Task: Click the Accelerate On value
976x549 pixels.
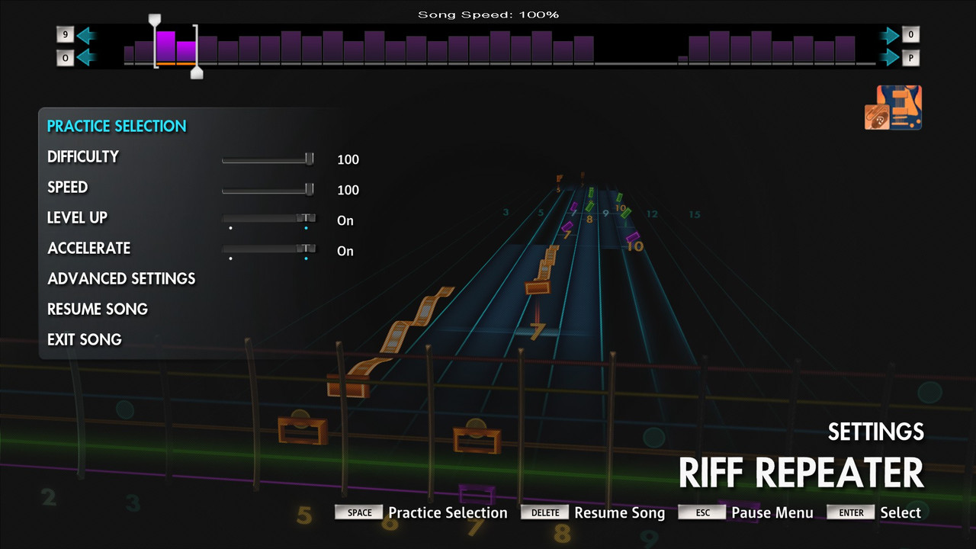Action: point(345,251)
